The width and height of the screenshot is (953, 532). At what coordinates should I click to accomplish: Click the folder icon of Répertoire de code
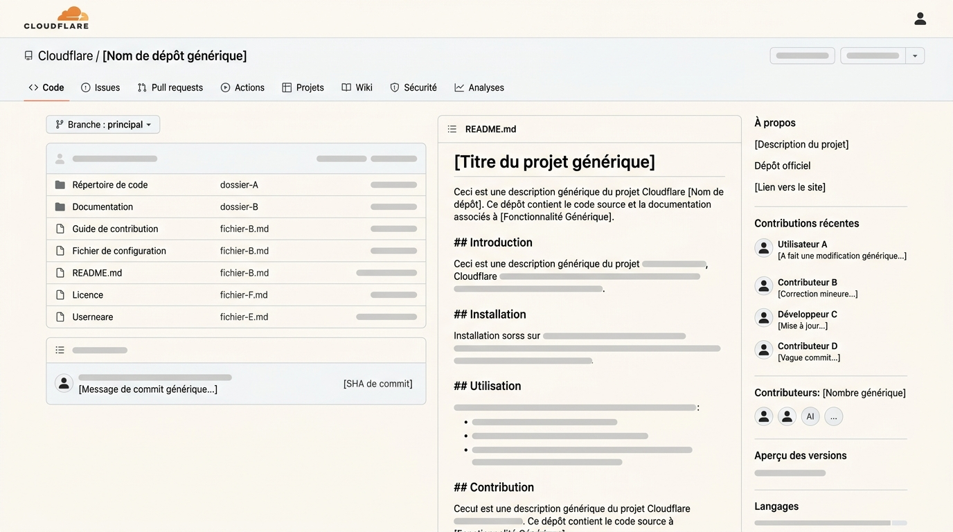point(60,185)
